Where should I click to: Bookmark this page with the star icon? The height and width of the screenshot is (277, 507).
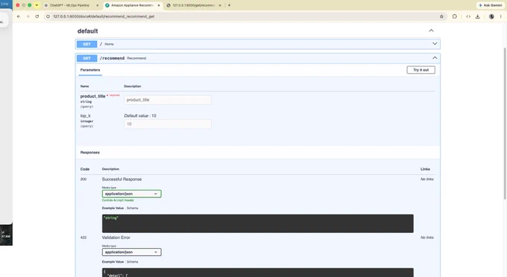pyautogui.click(x=441, y=16)
